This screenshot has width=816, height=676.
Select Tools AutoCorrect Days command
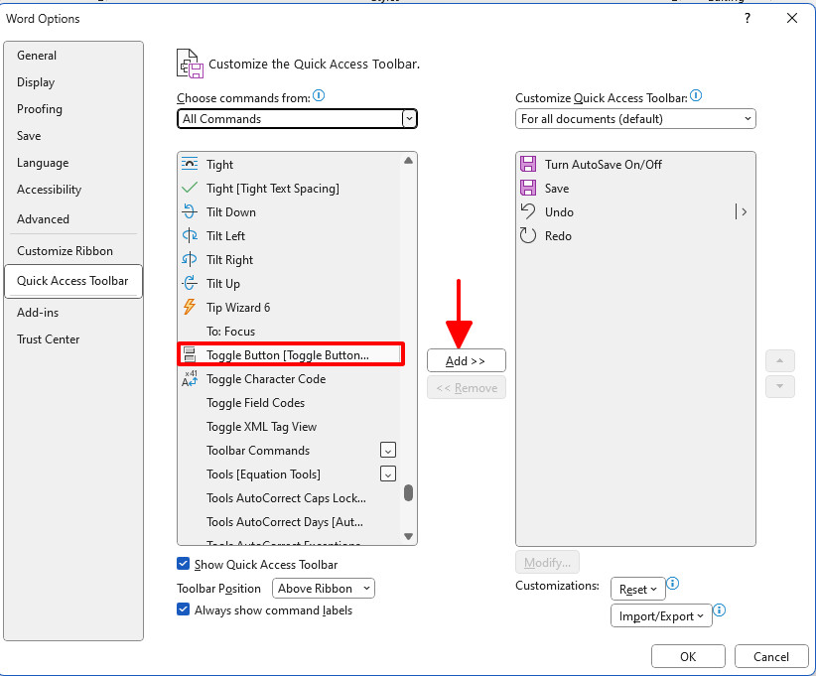click(289, 521)
